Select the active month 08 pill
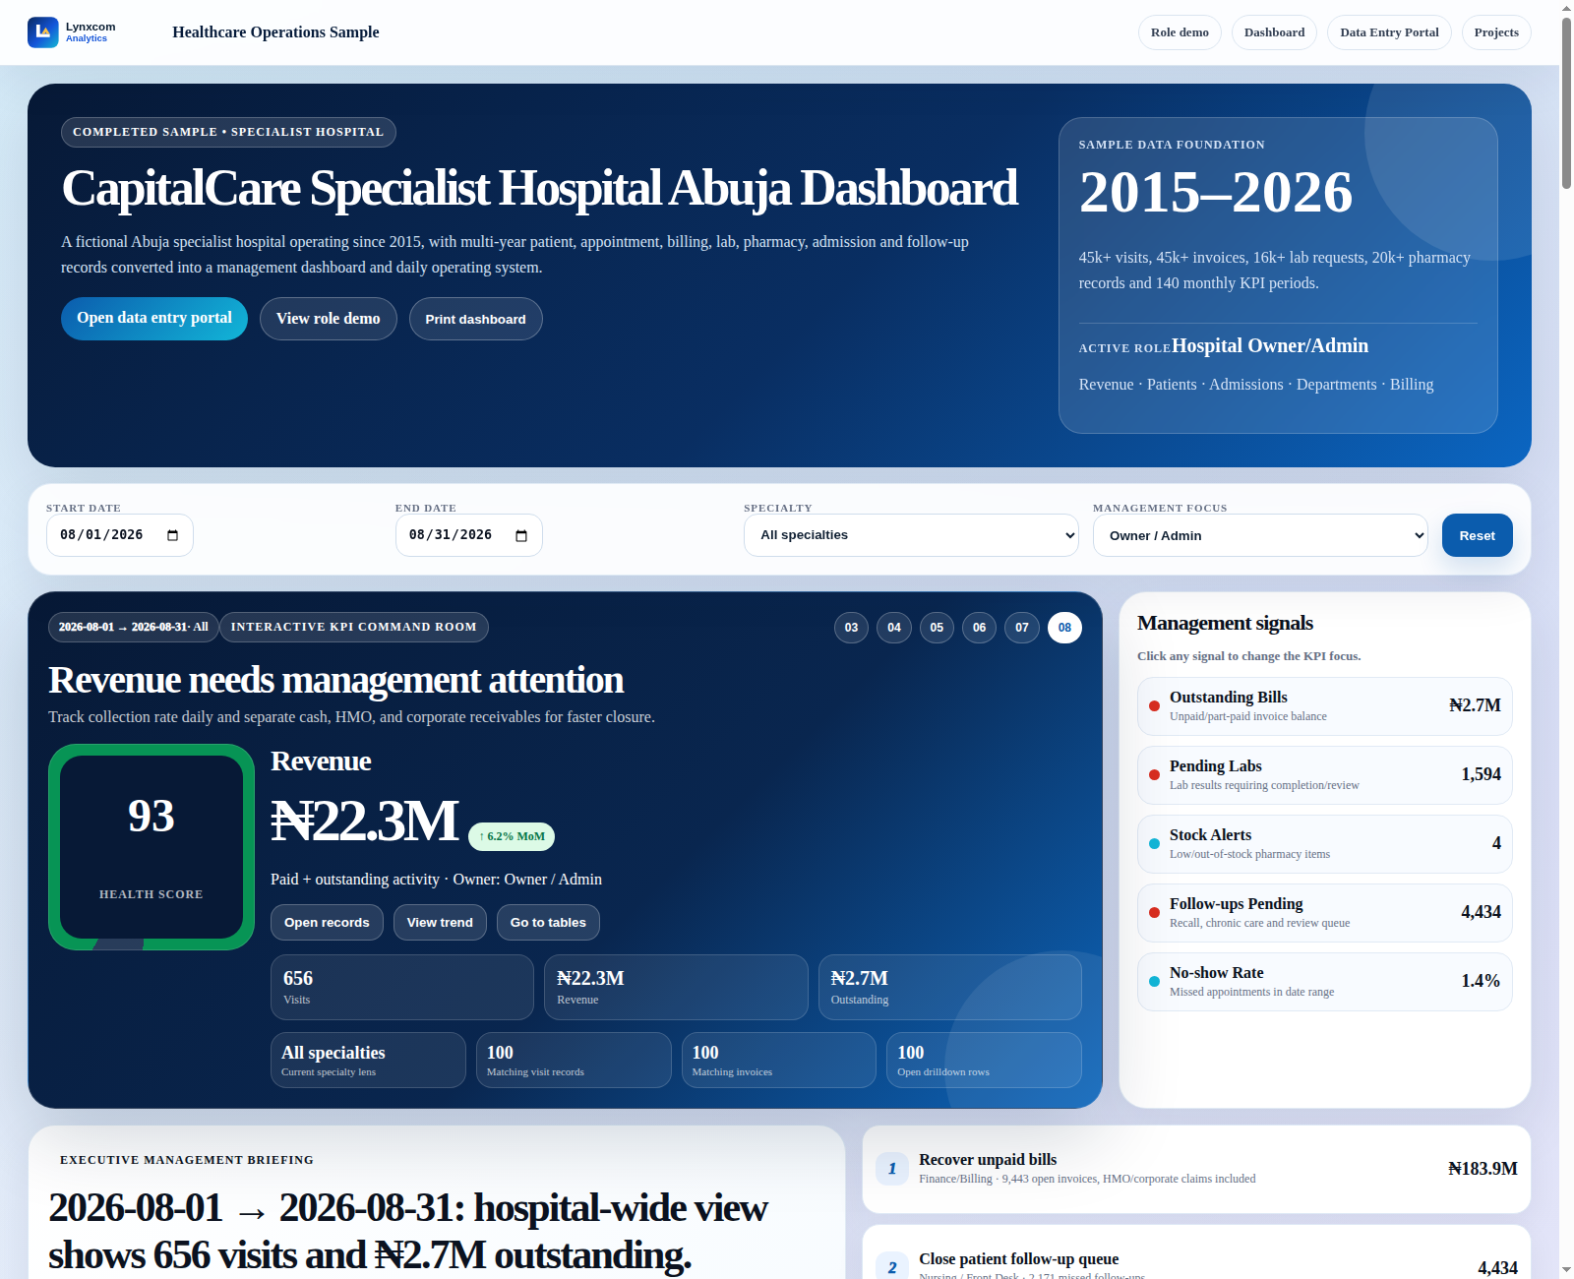Image resolution: width=1574 pixels, height=1279 pixels. (1064, 628)
